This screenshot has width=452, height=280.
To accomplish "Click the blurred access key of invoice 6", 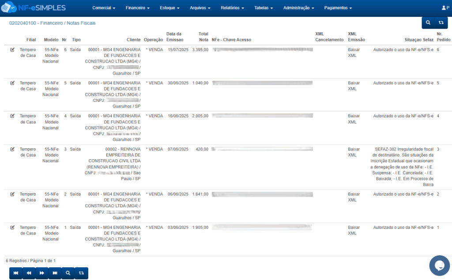I will click(x=262, y=50).
